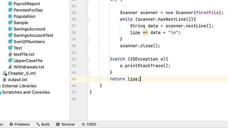Viewport: 228px width, 128px height.
Task: Click the Populatiion class icon
Action: 10,16
